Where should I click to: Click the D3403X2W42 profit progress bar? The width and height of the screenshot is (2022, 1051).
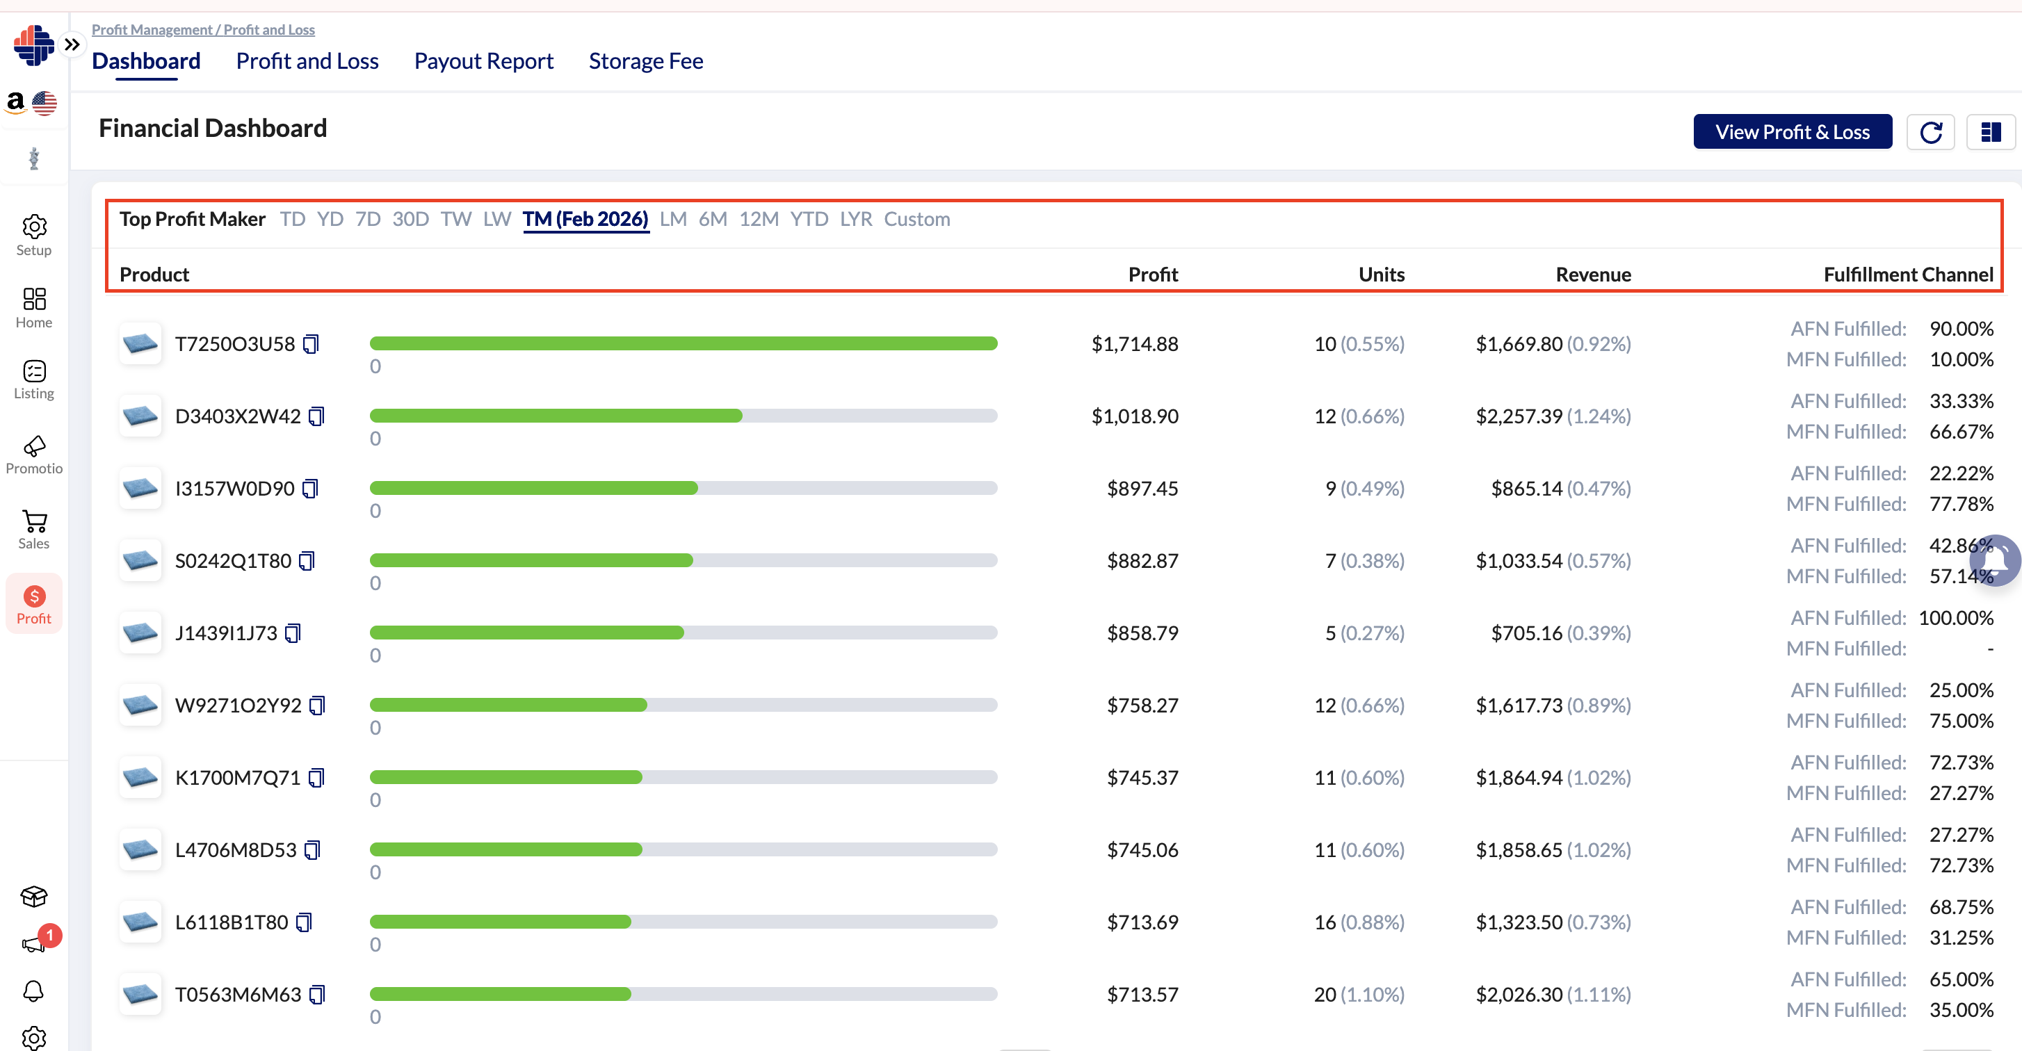683,416
